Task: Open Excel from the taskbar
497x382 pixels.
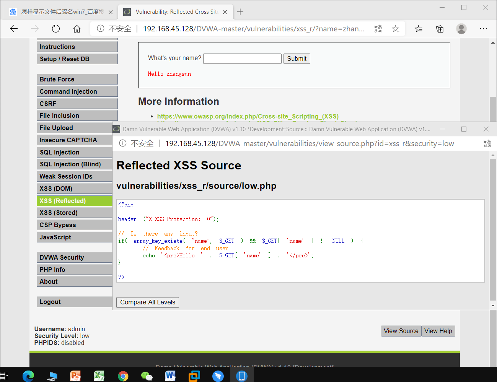Action: click(x=99, y=376)
